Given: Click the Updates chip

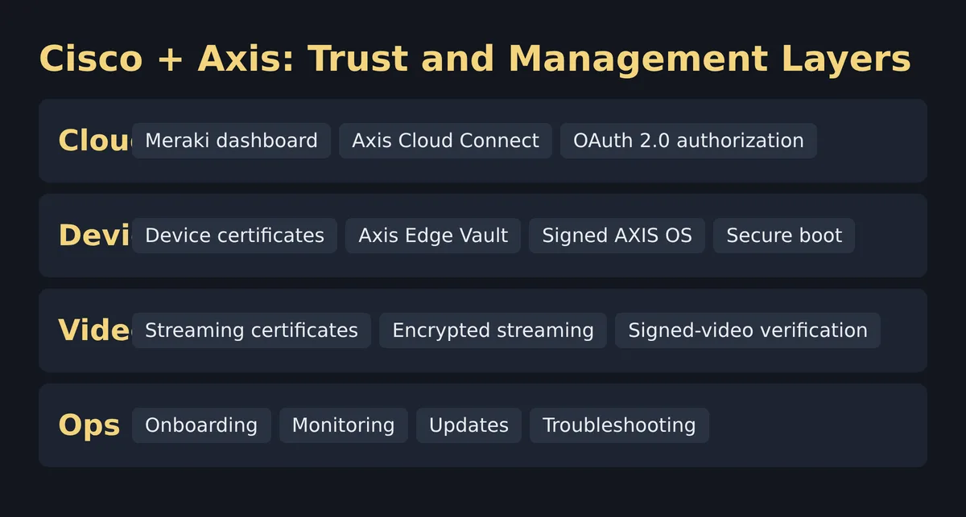Looking at the screenshot, I should 469,425.
